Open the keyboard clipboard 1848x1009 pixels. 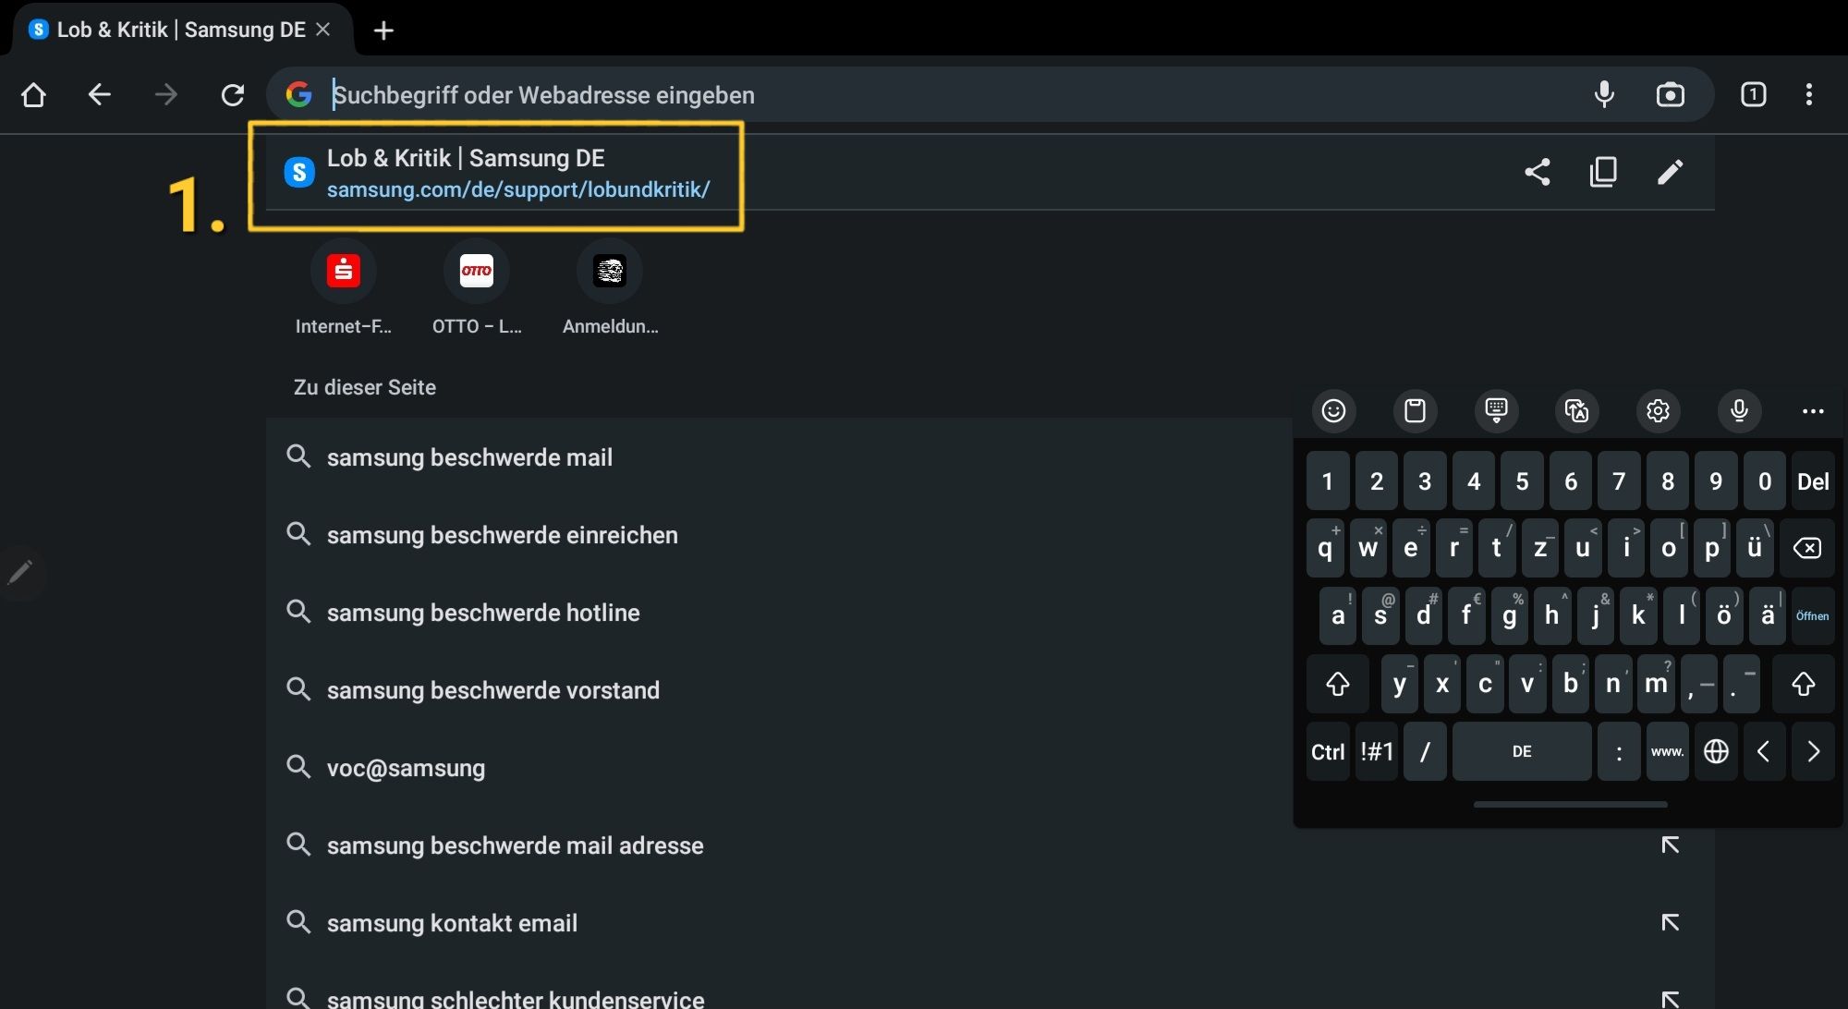point(1415,410)
